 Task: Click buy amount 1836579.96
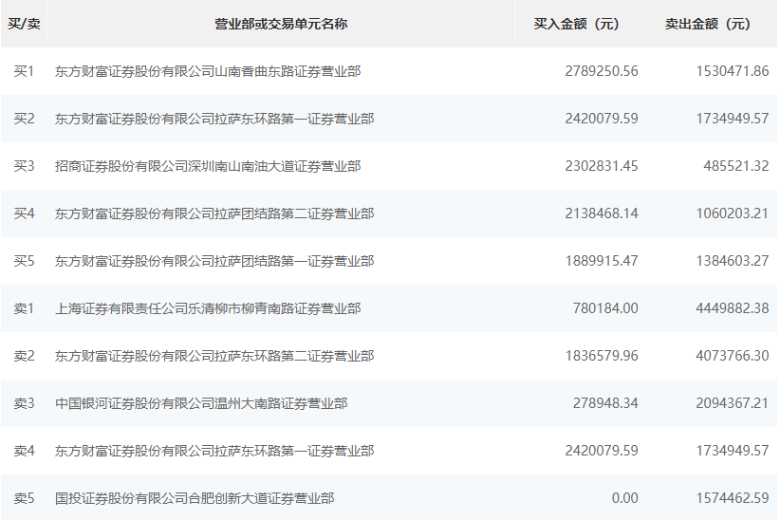tap(602, 356)
